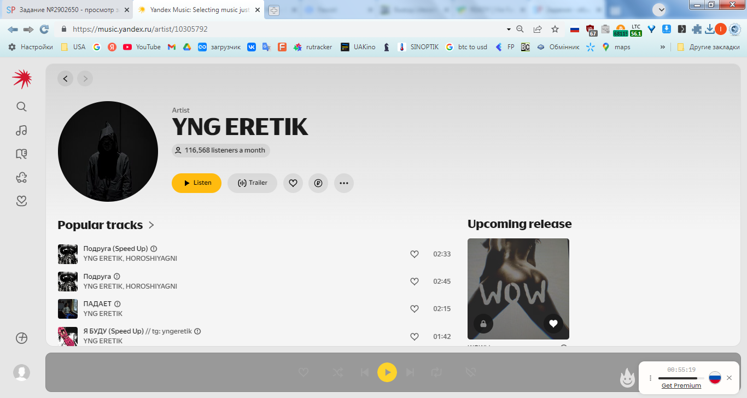747x398 pixels.
Task: Play the Подруга (Speed Up) track cover
Action: [68, 254]
